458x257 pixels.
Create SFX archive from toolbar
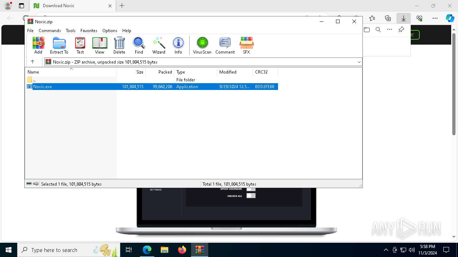247,45
